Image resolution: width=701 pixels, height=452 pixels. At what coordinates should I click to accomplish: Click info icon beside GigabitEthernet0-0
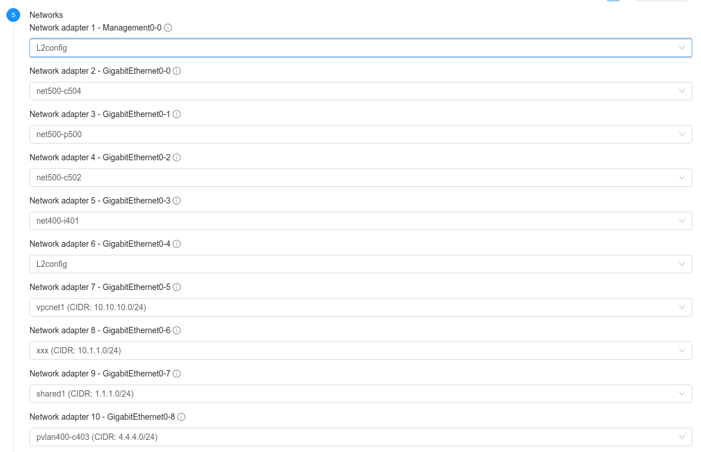177,70
